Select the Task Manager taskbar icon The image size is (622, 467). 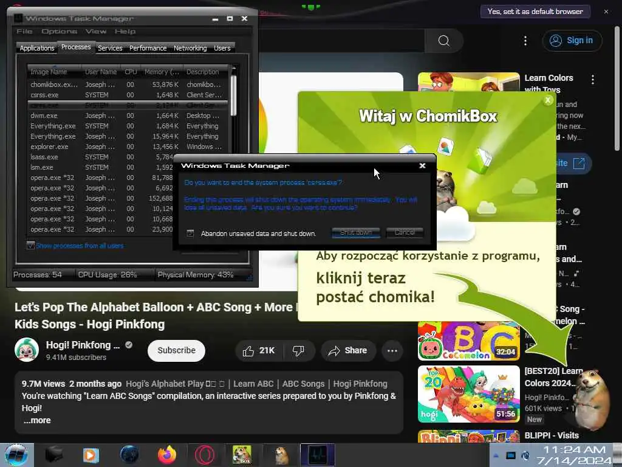[318, 455]
